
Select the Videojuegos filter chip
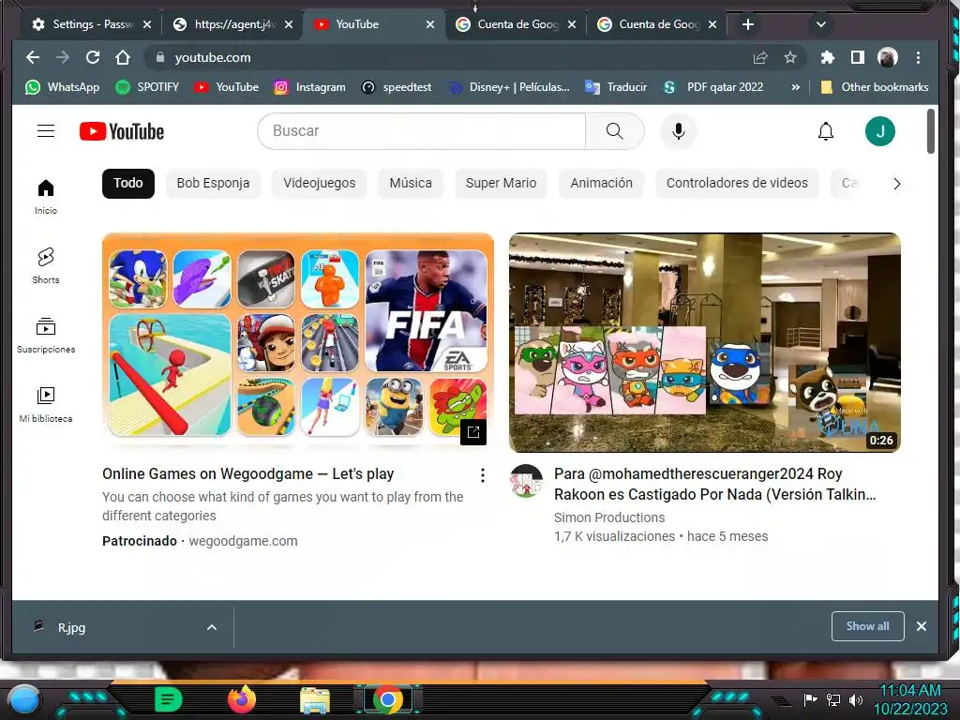pyautogui.click(x=319, y=184)
